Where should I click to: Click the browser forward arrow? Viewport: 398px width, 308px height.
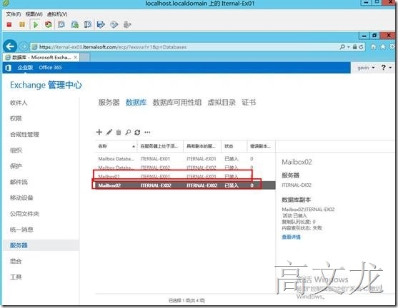[24, 46]
